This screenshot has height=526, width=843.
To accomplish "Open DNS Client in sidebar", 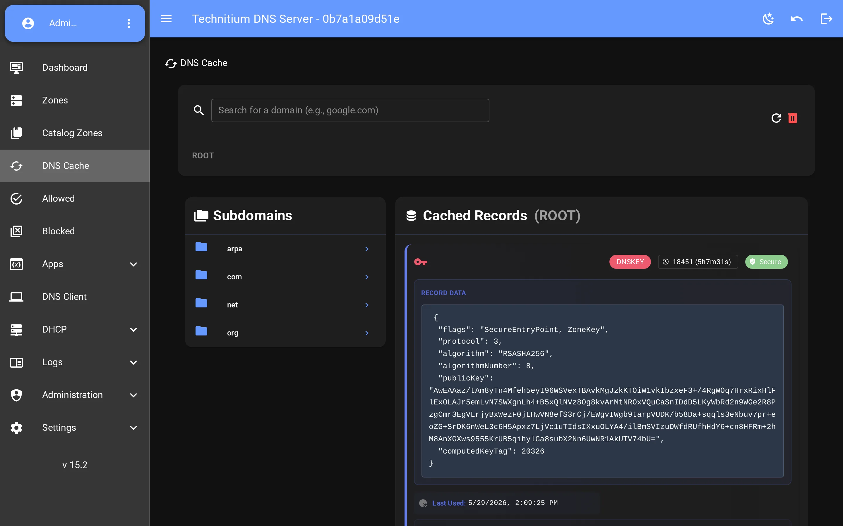I will tap(75, 297).
